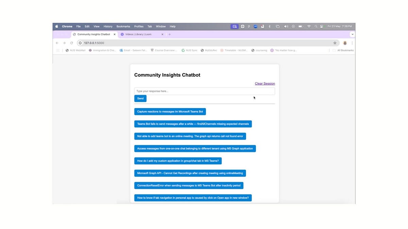Go forward in the browser
This screenshot has height=229, width=408.
pyautogui.click(x=64, y=43)
